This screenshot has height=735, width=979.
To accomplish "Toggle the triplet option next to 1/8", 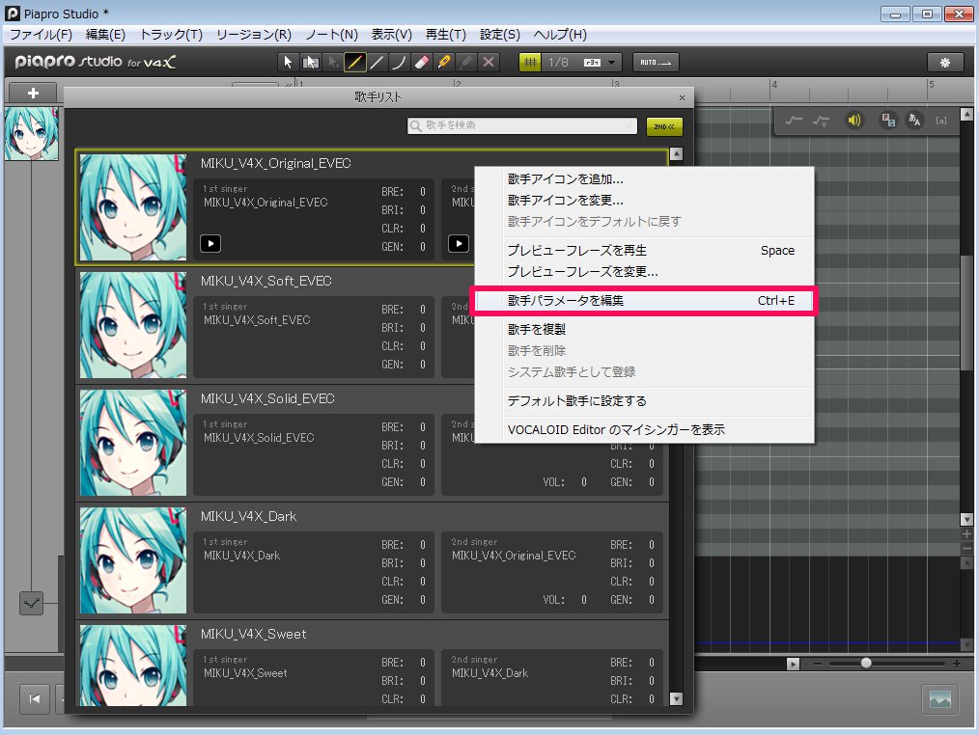I will pos(591,62).
